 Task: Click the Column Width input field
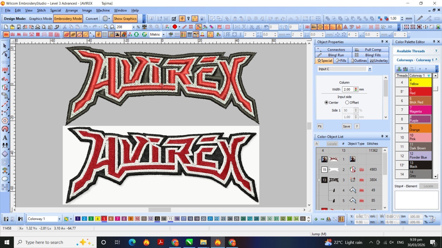348,89
